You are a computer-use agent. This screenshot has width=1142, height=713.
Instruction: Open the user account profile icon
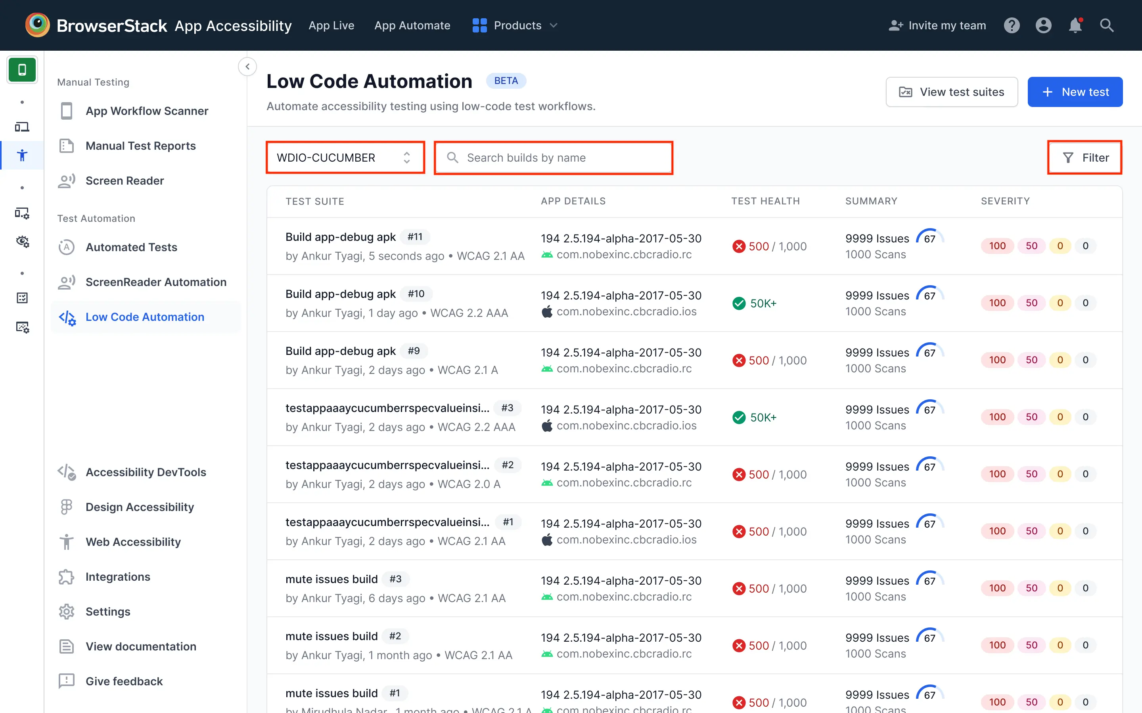[x=1043, y=25]
